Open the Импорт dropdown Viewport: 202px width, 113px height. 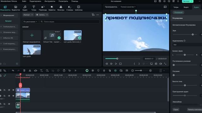click(x=28, y=15)
